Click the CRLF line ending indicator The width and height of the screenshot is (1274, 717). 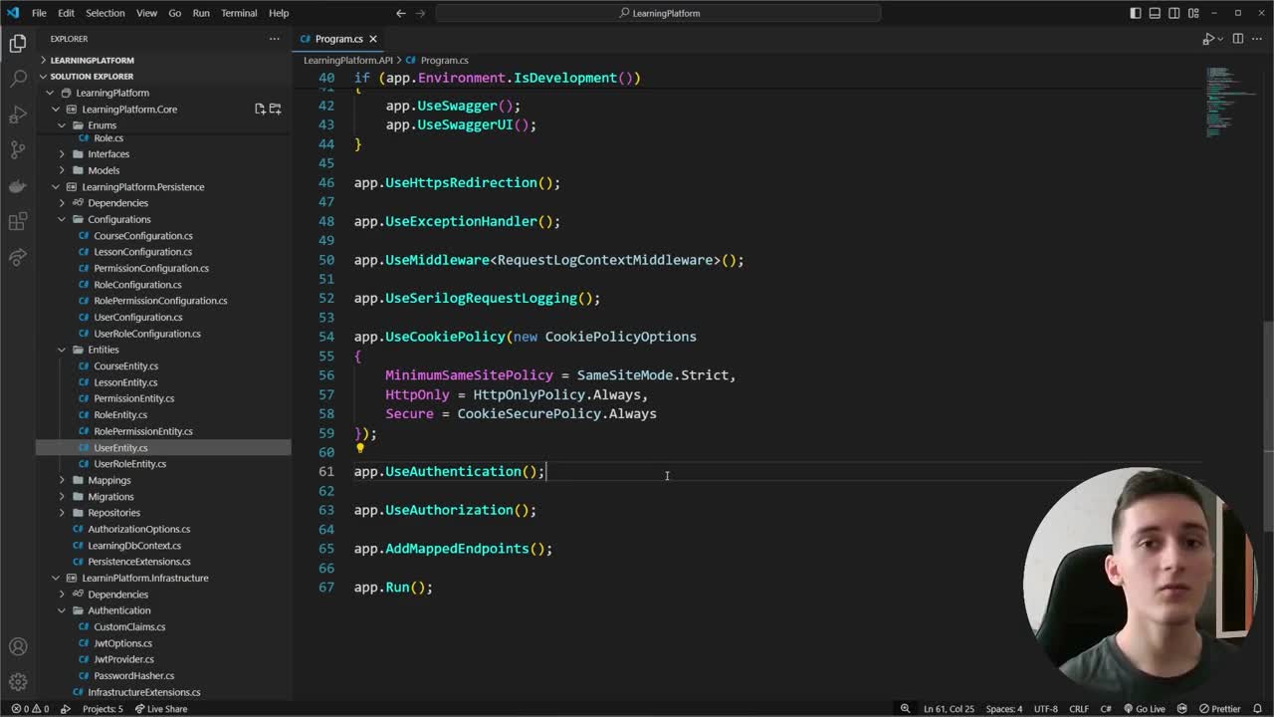(x=1079, y=709)
